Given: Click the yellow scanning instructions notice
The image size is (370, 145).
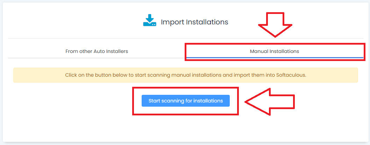Looking at the screenshot, I should (186, 75).
